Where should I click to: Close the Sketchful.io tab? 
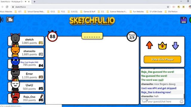pyautogui.click(x=29, y=2)
